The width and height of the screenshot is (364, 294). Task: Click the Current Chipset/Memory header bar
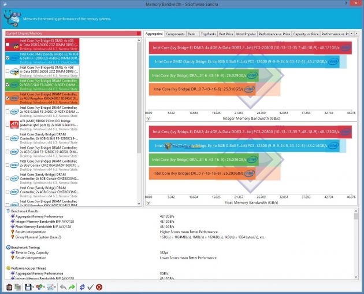[x=73, y=33]
